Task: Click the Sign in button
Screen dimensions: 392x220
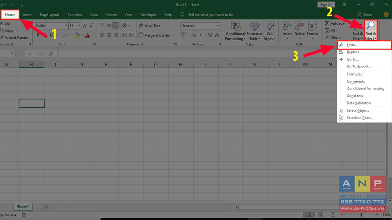Action: pos(326,5)
